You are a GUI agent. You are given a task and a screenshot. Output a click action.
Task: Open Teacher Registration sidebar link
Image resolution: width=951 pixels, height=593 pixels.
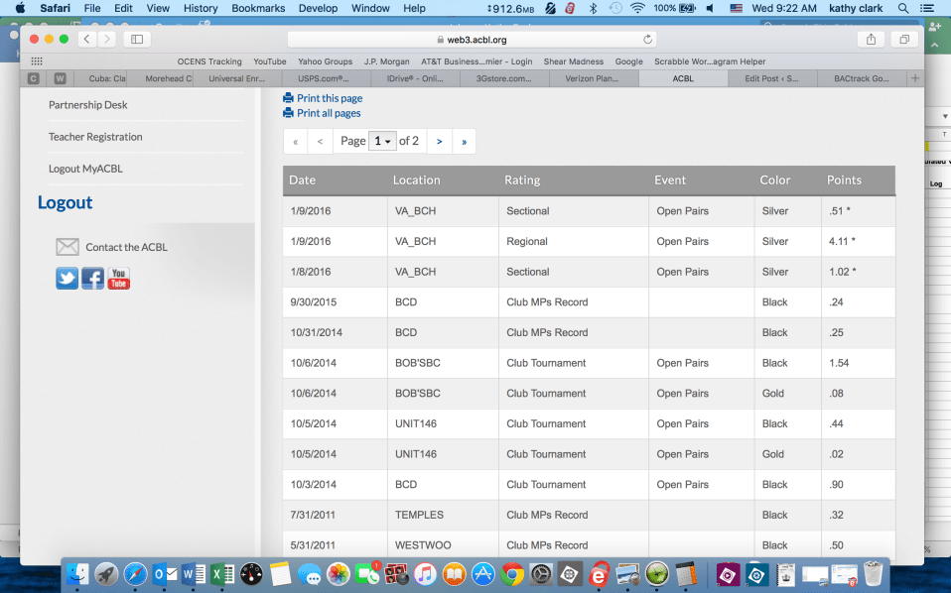point(95,137)
